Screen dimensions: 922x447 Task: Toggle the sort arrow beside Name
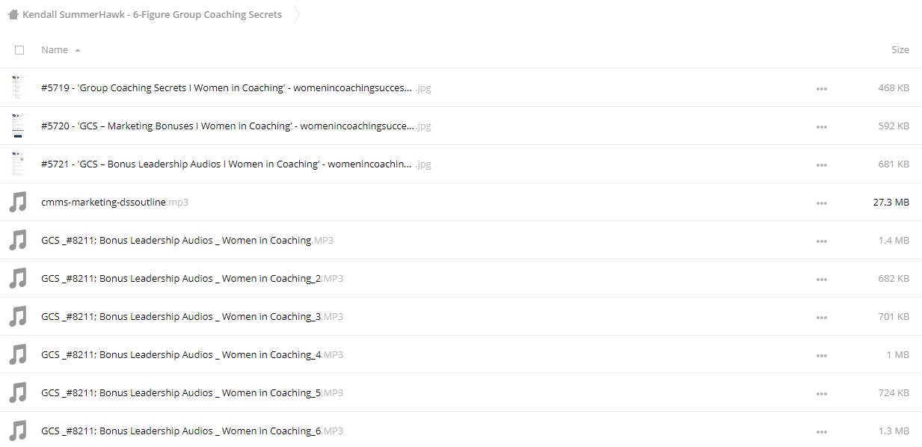[78, 50]
